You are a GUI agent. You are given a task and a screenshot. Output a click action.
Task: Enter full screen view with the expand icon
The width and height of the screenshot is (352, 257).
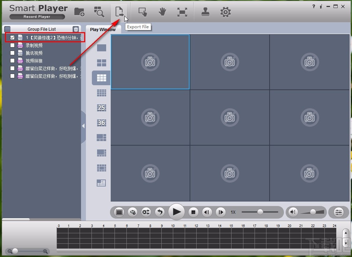182,12
